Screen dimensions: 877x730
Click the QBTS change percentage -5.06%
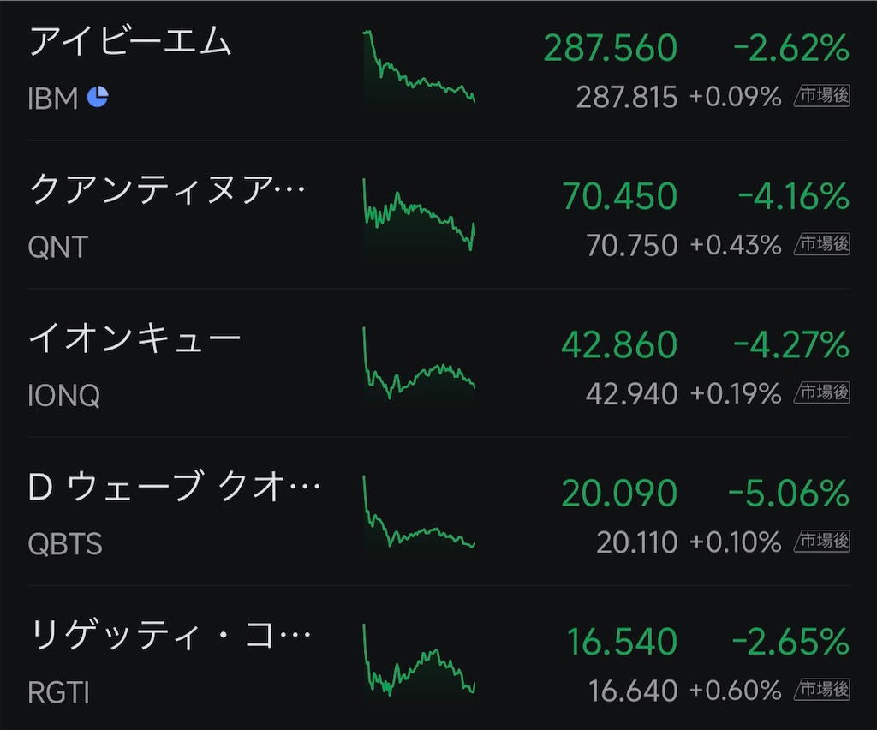pyautogui.click(x=789, y=493)
